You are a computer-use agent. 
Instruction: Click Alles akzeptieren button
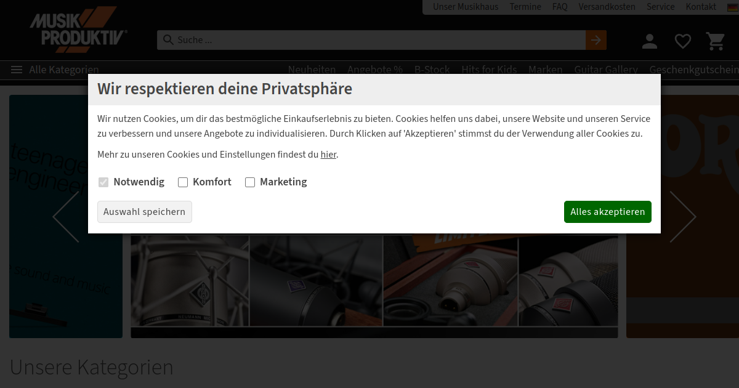[x=608, y=212]
